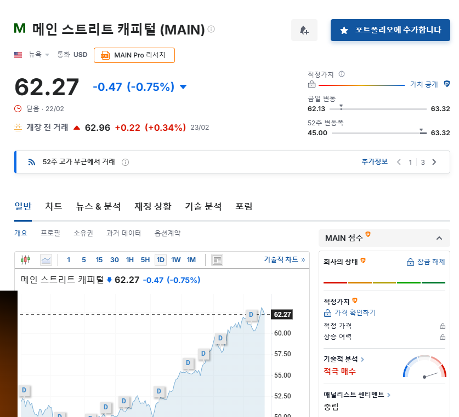Screen dimensions: 459x417
Task: Collapse the MAIN 점수 panel
Action: [x=439, y=238]
